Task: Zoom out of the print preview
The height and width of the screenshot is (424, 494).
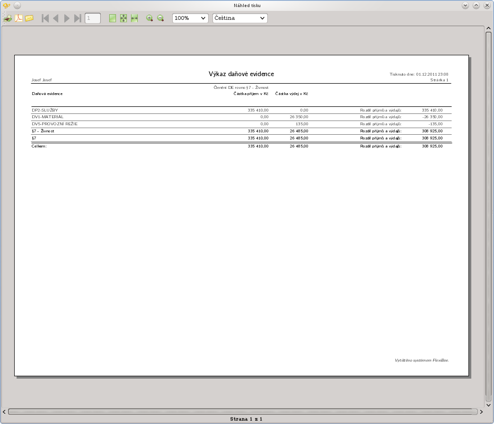Action: coord(160,18)
